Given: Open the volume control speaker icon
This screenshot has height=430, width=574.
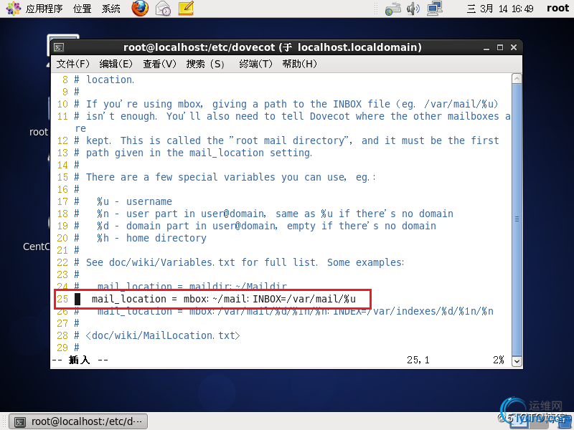Looking at the screenshot, I should pyautogui.click(x=413, y=8).
